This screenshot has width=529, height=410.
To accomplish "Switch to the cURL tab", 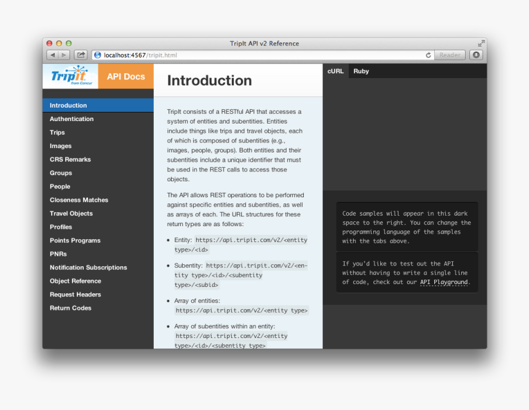I will point(336,71).
